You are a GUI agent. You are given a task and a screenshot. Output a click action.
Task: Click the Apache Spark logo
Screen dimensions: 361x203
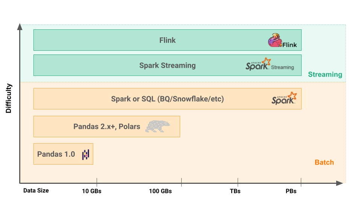(284, 98)
